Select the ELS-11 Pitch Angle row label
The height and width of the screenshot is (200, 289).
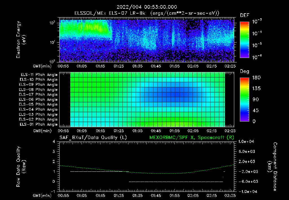(39, 75)
